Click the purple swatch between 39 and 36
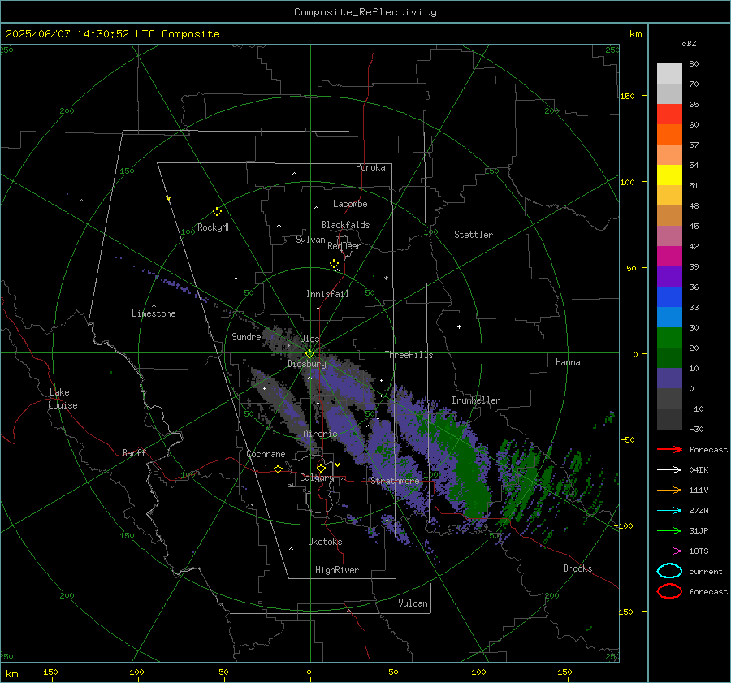This screenshot has height=683, width=731. pos(669,276)
